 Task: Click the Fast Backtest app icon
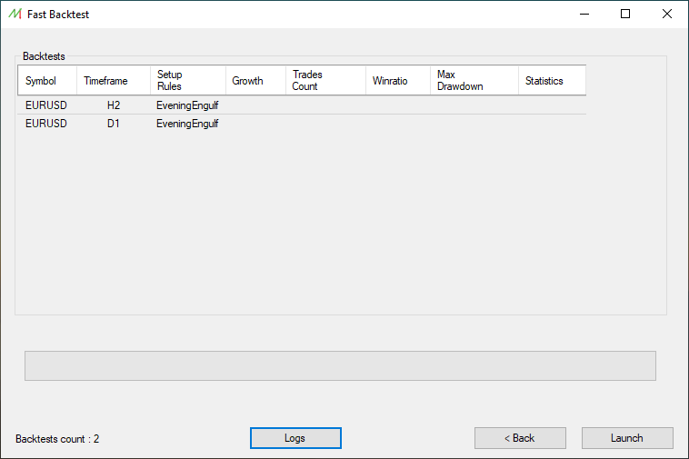[x=15, y=14]
